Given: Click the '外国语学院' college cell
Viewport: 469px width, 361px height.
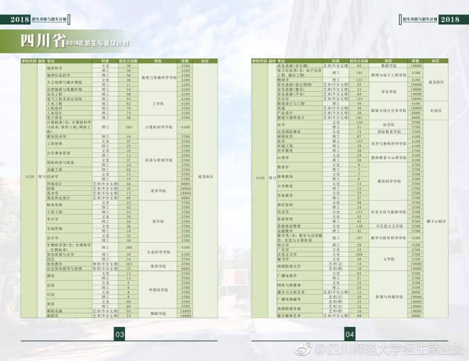Looking at the screenshot, I should point(158,290).
